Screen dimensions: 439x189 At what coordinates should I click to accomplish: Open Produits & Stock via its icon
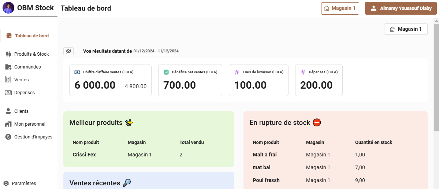tap(8, 54)
